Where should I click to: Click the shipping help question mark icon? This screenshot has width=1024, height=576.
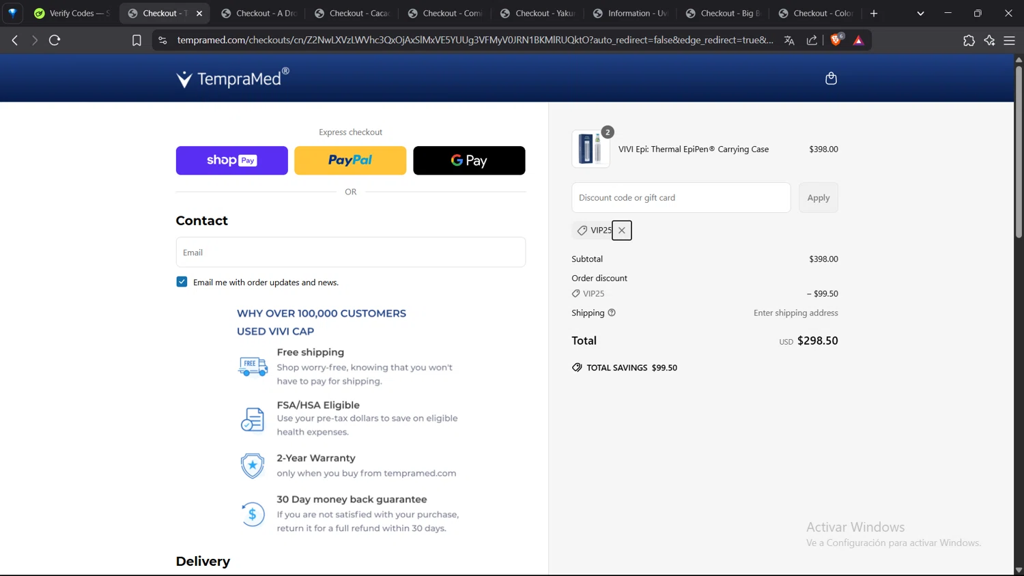612,313
